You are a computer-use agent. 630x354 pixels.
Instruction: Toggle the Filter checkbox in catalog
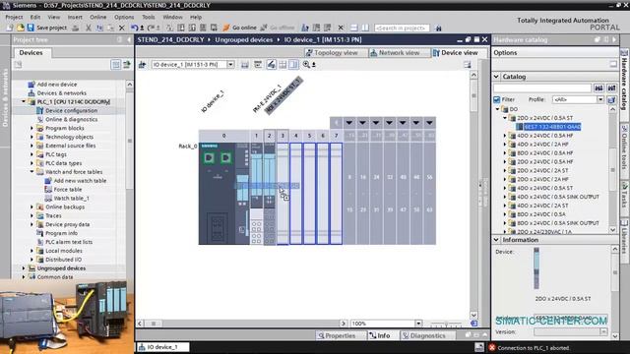[496, 99]
